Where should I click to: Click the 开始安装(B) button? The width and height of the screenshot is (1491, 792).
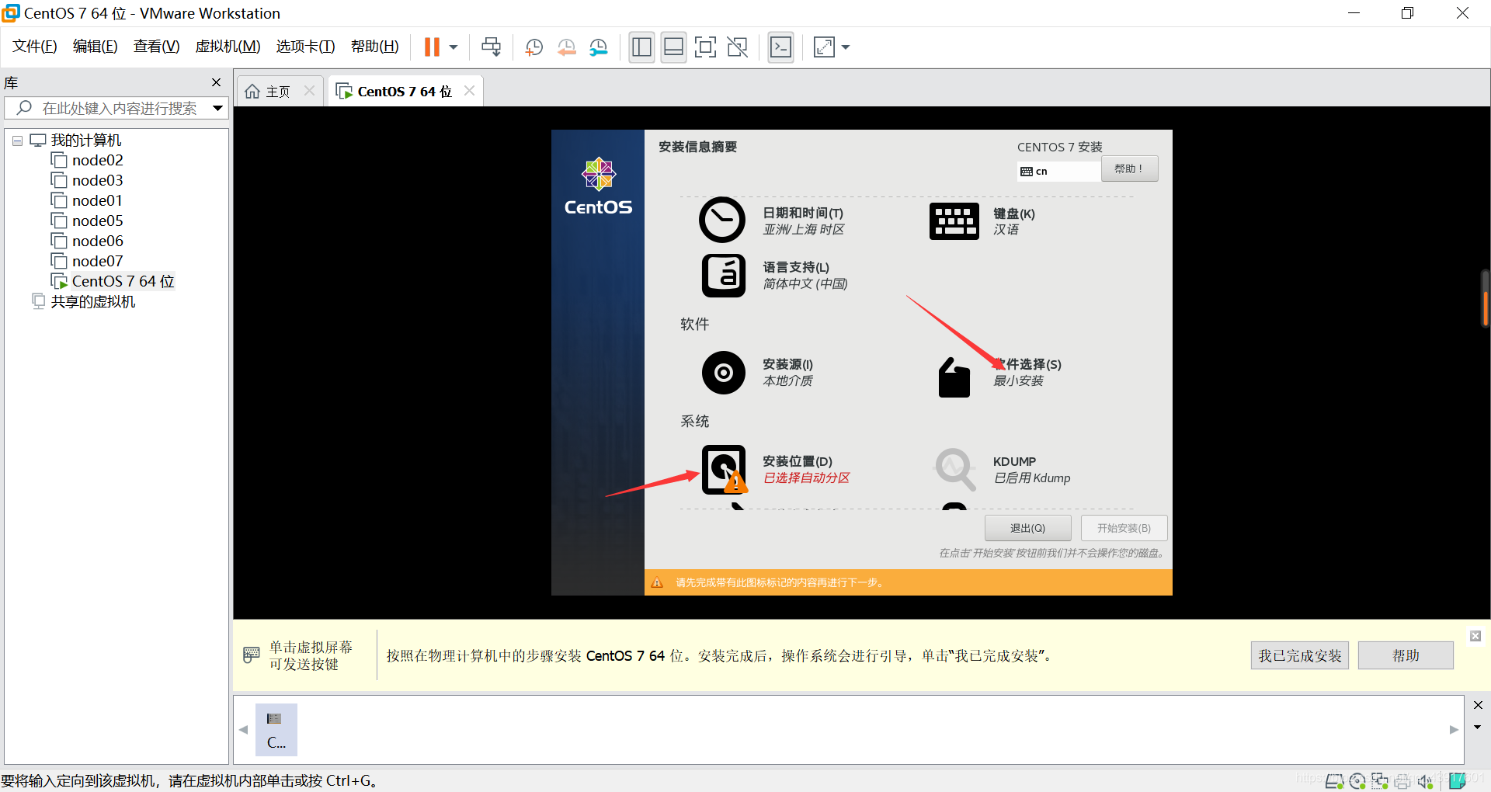1124,528
